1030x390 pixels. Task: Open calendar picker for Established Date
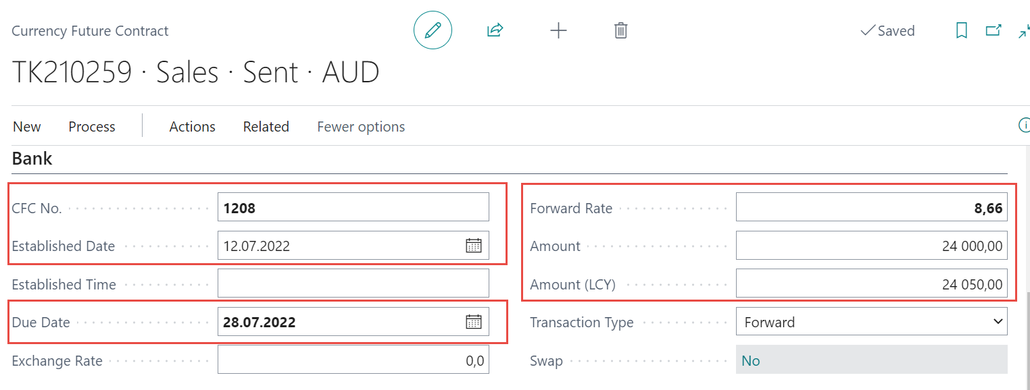473,246
